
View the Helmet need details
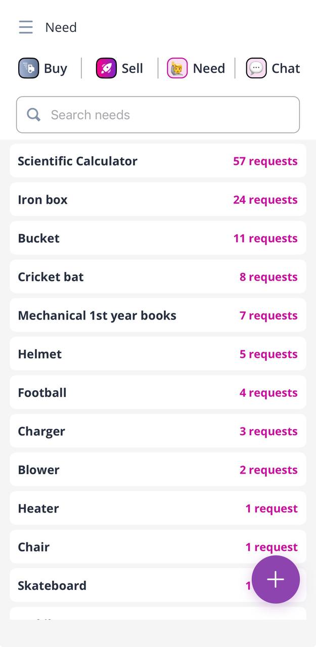(x=39, y=354)
